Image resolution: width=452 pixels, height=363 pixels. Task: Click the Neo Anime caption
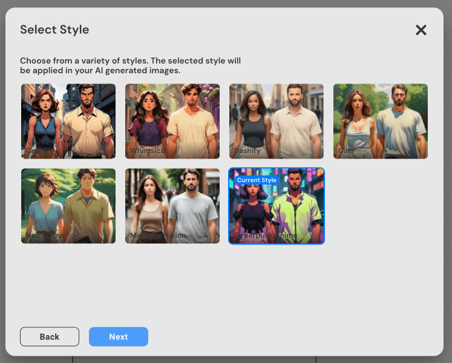(45, 235)
